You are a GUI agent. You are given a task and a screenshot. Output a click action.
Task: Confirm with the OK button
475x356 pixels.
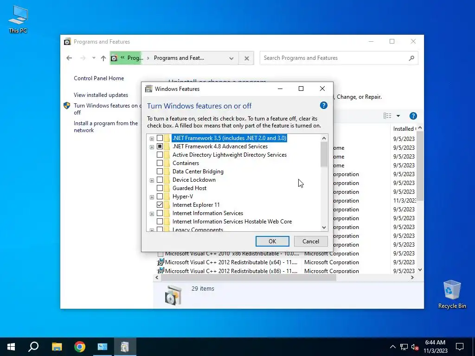[272, 241]
